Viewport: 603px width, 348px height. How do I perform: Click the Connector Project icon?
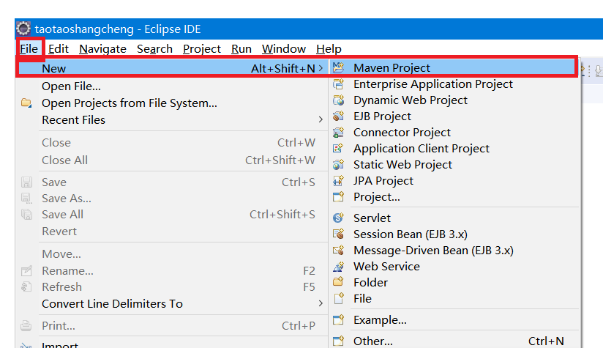point(338,133)
